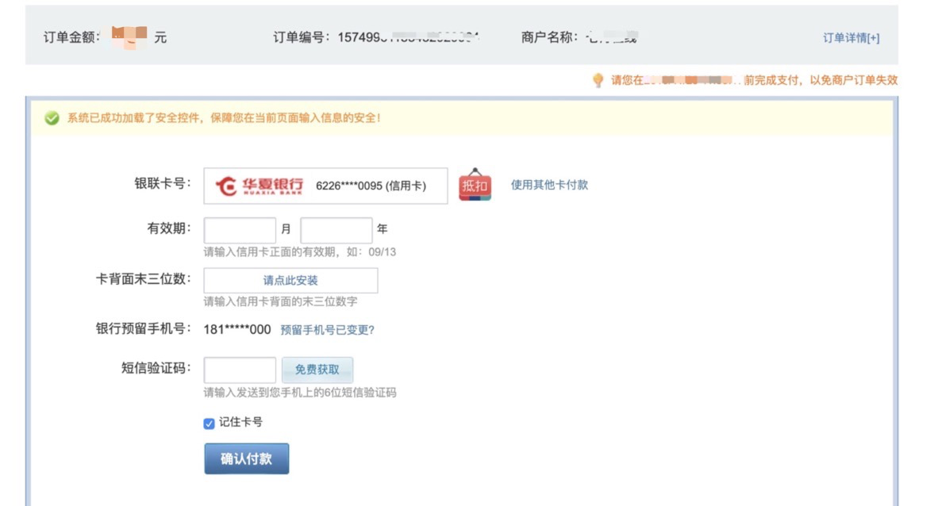Click the 确认付款 confirm payment button

pos(247,458)
